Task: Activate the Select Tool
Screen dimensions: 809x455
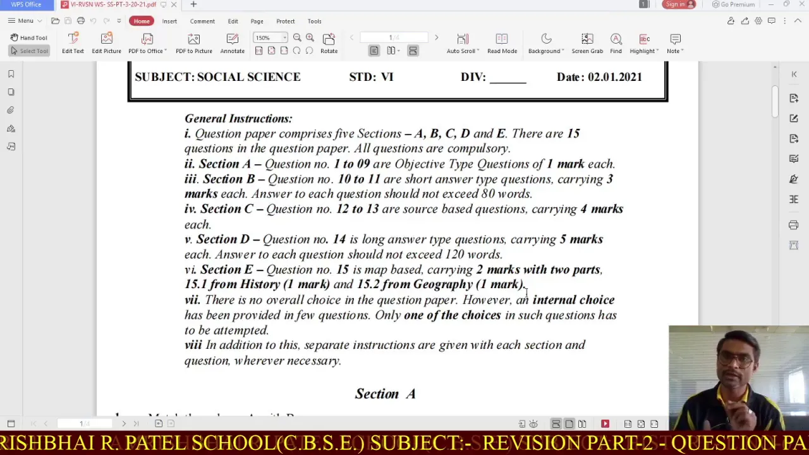Action: tap(29, 51)
